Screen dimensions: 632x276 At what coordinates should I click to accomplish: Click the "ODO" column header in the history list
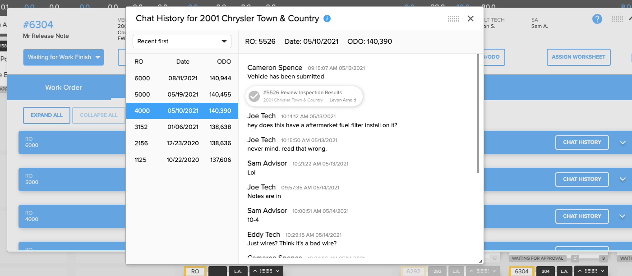coord(224,62)
